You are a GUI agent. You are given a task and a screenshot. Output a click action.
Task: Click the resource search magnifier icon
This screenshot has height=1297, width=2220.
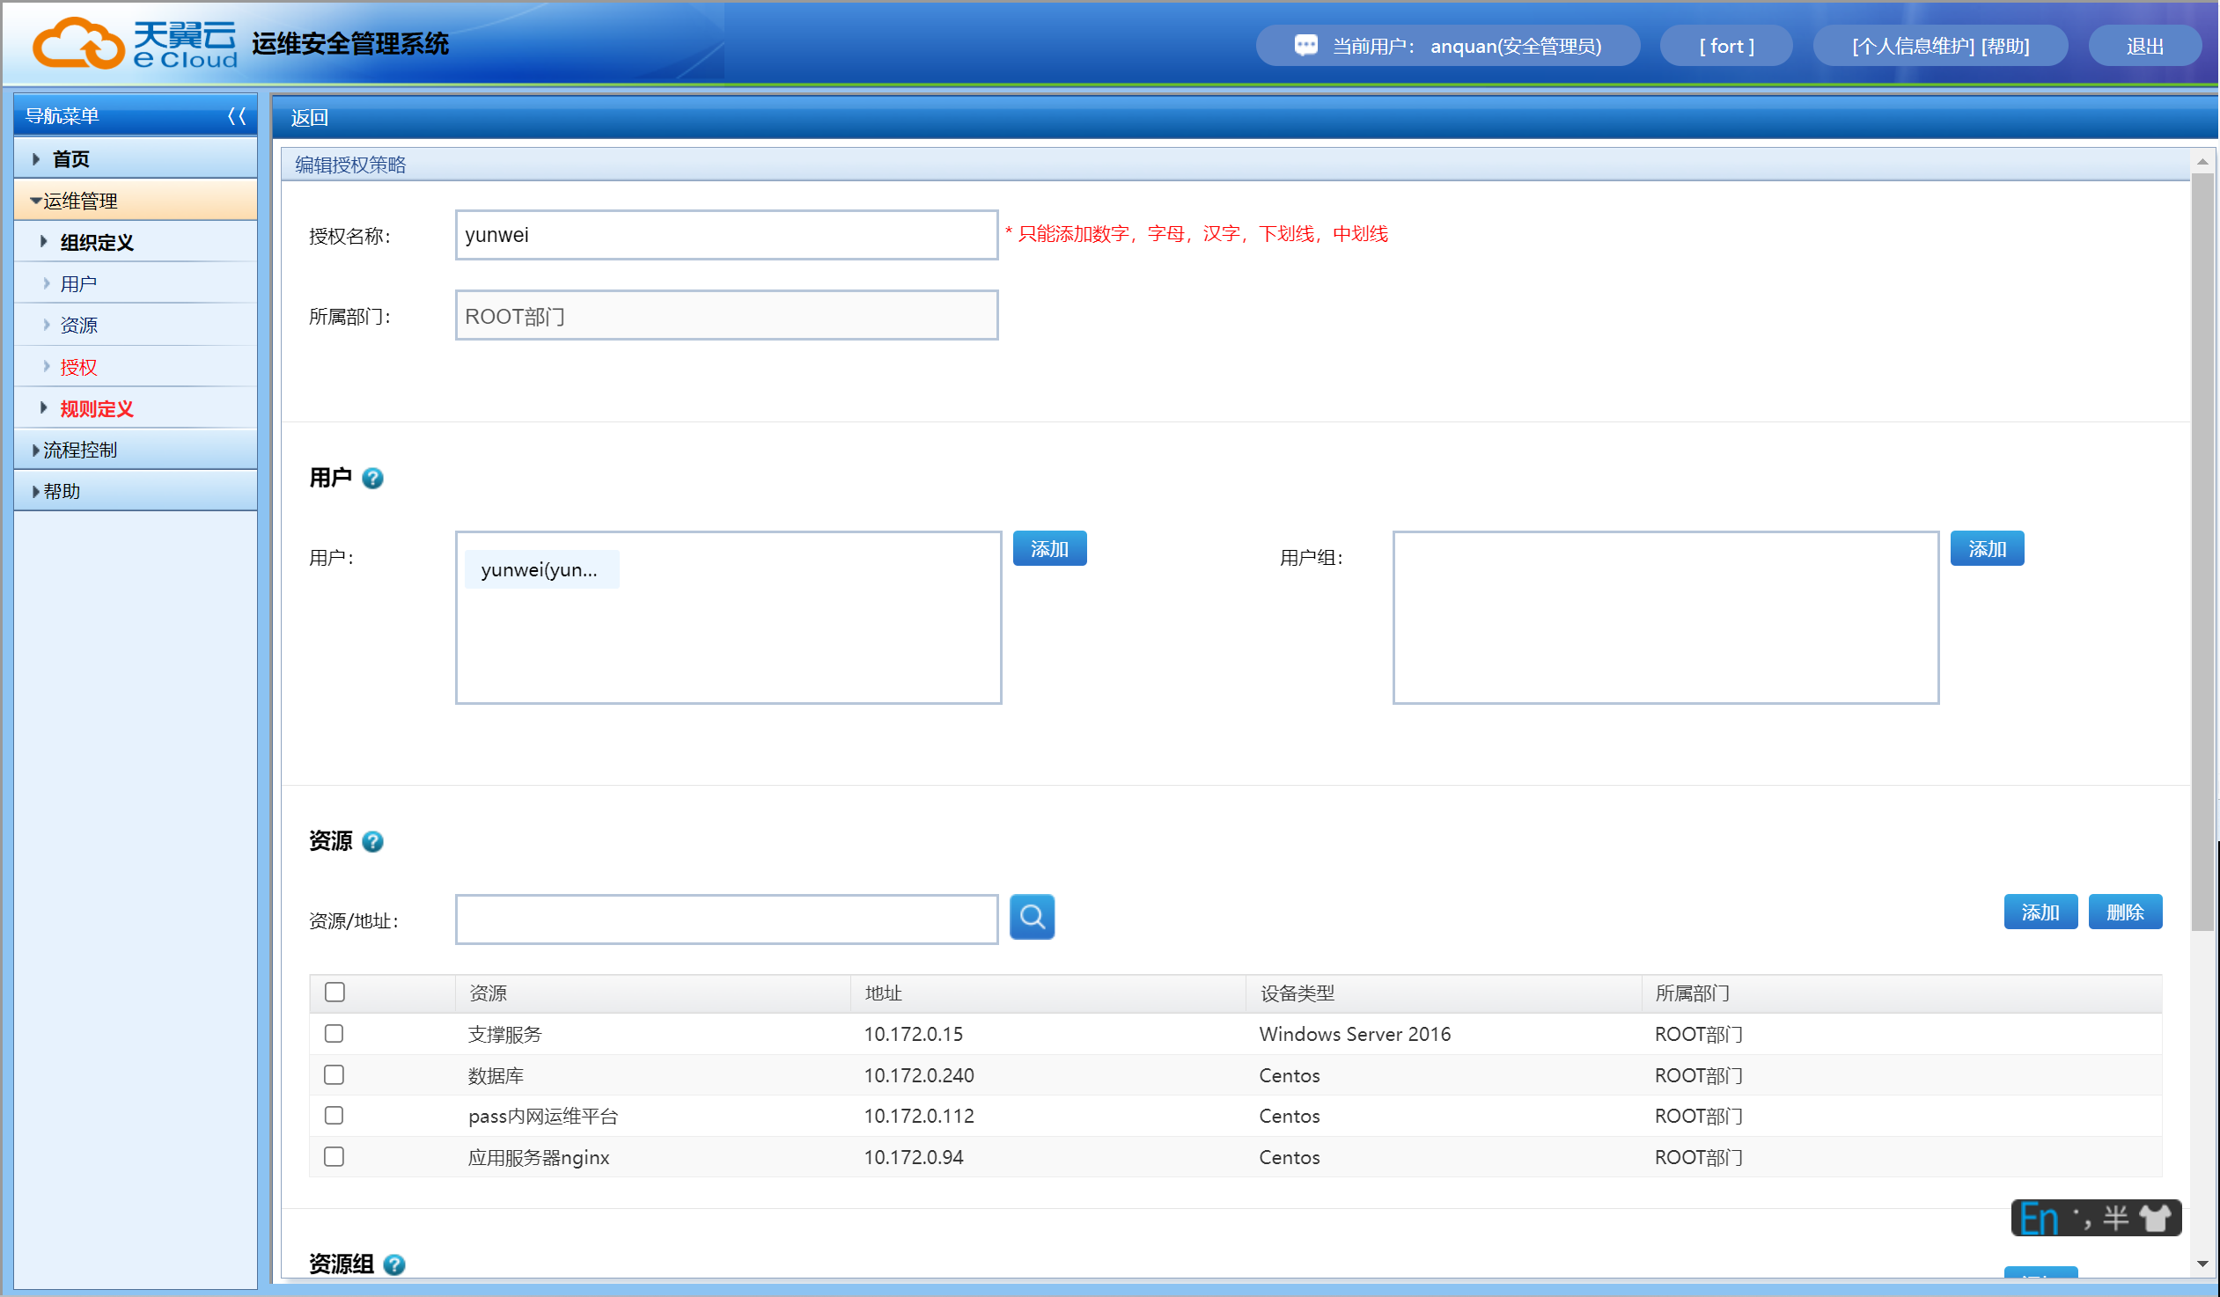(x=1032, y=917)
